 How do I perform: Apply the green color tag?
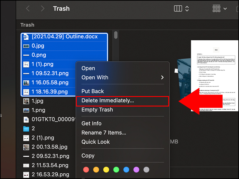coord(116,169)
